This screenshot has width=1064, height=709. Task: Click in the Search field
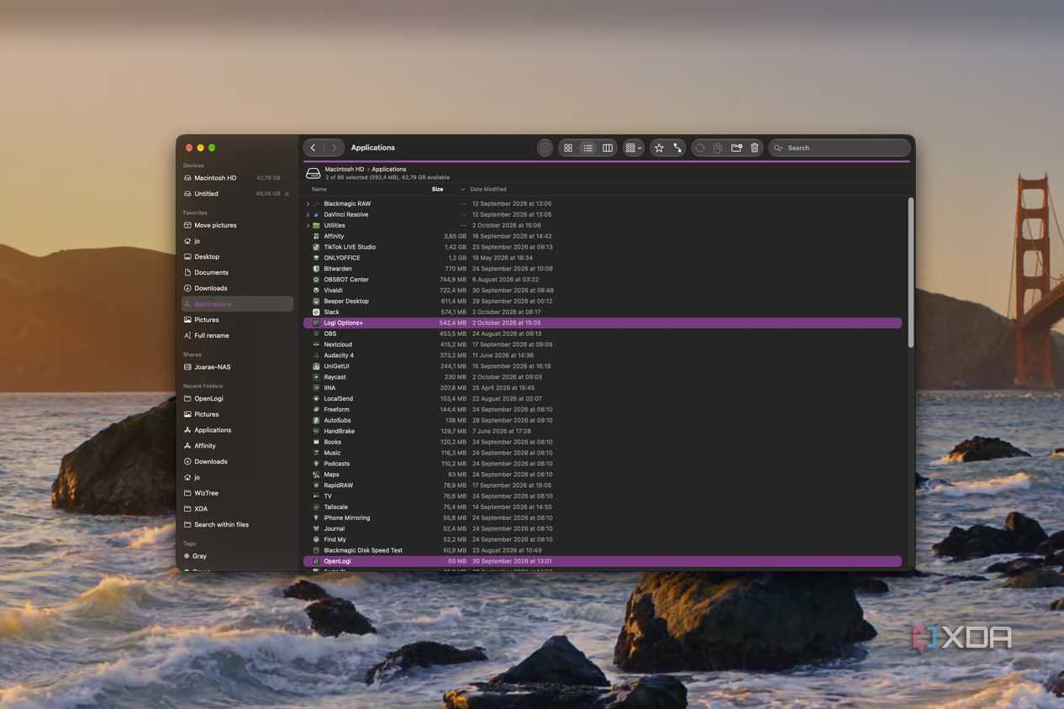pos(840,148)
